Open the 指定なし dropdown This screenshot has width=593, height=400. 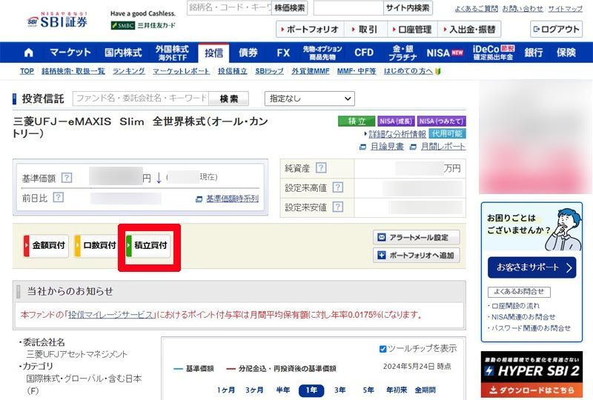pos(309,99)
